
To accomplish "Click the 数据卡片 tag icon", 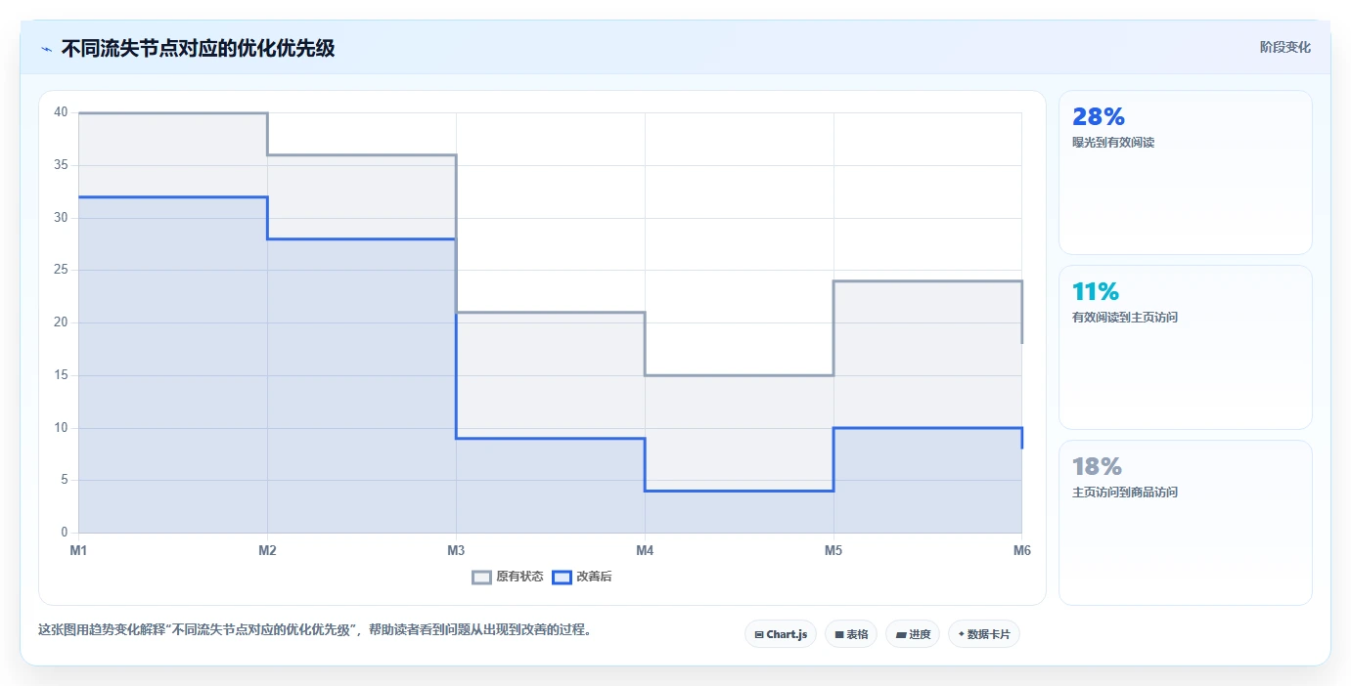I will coord(961,634).
